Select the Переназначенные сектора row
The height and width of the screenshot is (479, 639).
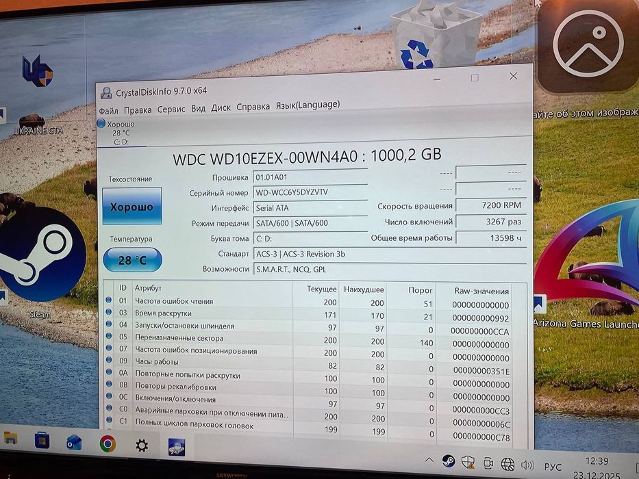point(308,339)
